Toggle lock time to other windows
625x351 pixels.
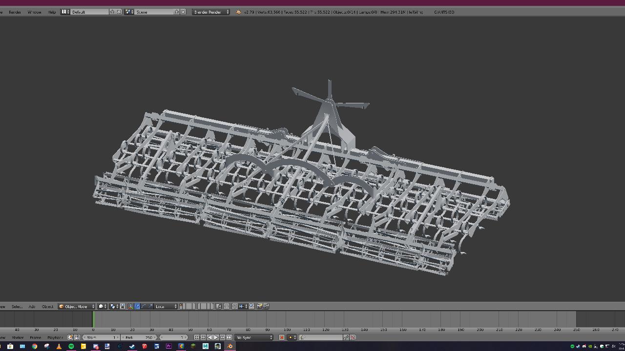(x=77, y=337)
